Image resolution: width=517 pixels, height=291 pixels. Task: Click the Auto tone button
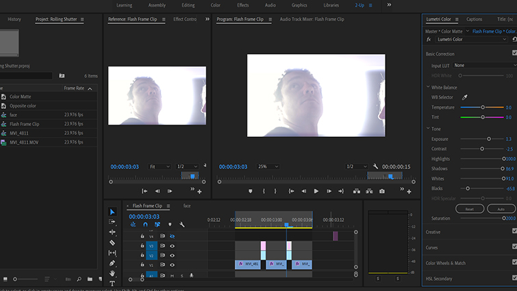(x=501, y=208)
